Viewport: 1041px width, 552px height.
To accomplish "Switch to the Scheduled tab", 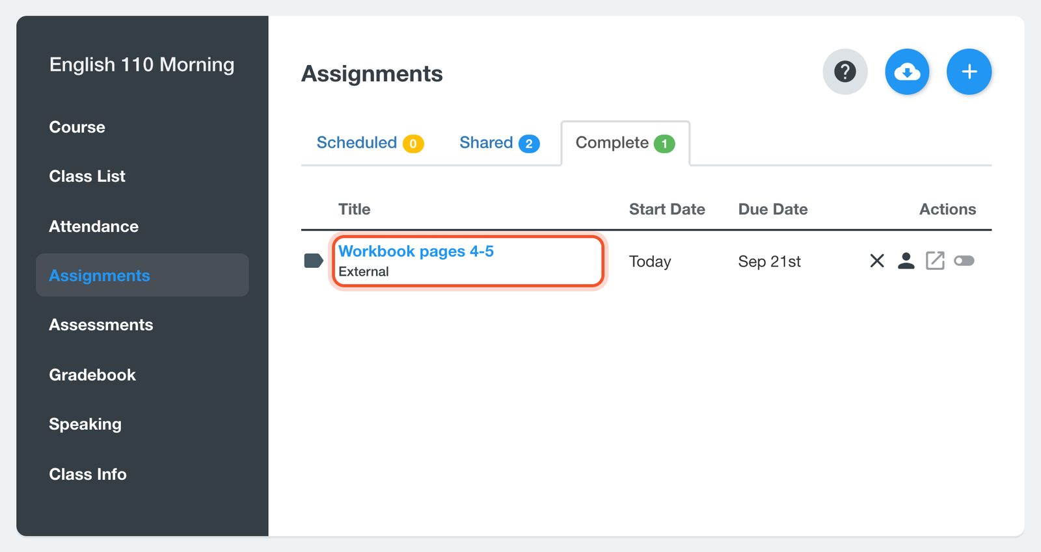I will tap(370, 143).
